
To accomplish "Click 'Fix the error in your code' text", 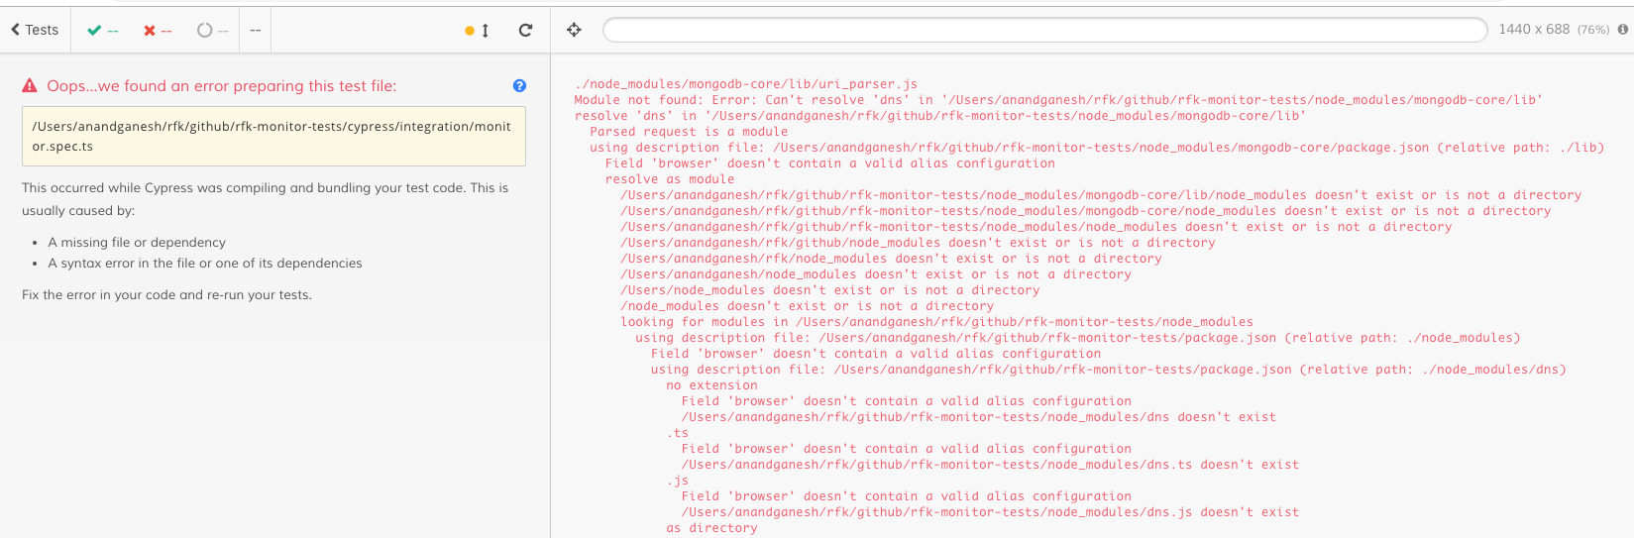I will [166, 294].
